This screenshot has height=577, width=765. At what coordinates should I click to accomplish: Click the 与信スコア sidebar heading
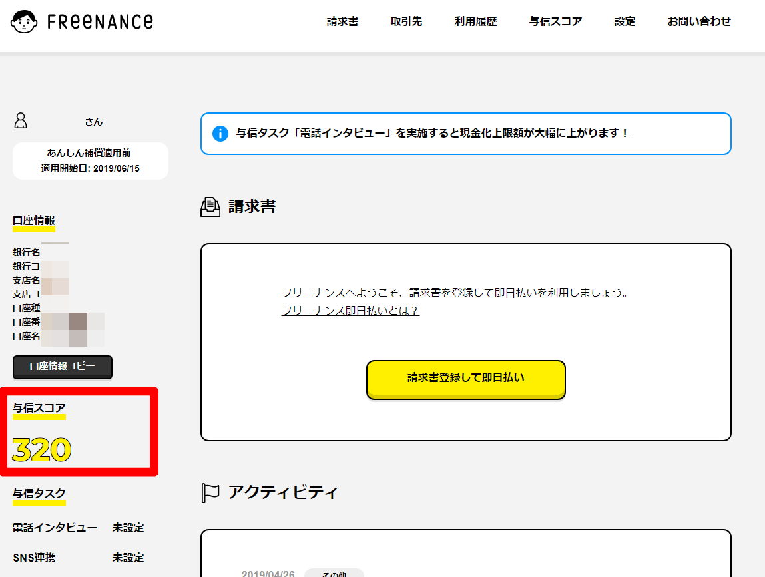39,408
